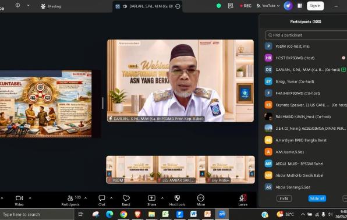Click the shared webinar slide image
Screen dimensions: 347x220
[x=45, y=104]
